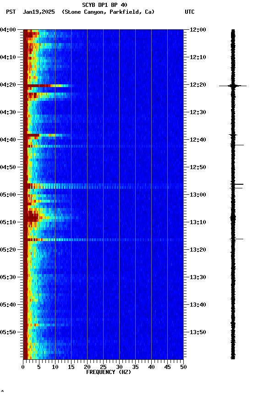This screenshot has width=253, height=396.
Task: Click the 12:20 seismic event band in spectrogram
Action: 48,86
